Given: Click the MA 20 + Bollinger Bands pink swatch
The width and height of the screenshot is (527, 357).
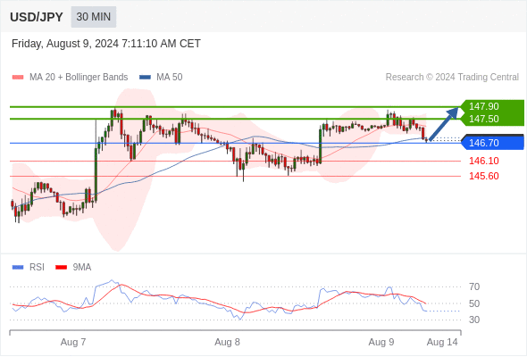Looking at the screenshot, I should click(x=18, y=78).
